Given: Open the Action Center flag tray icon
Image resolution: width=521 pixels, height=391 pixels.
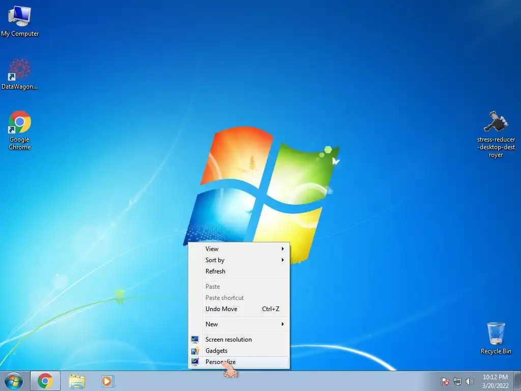Looking at the screenshot, I should (445, 381).
